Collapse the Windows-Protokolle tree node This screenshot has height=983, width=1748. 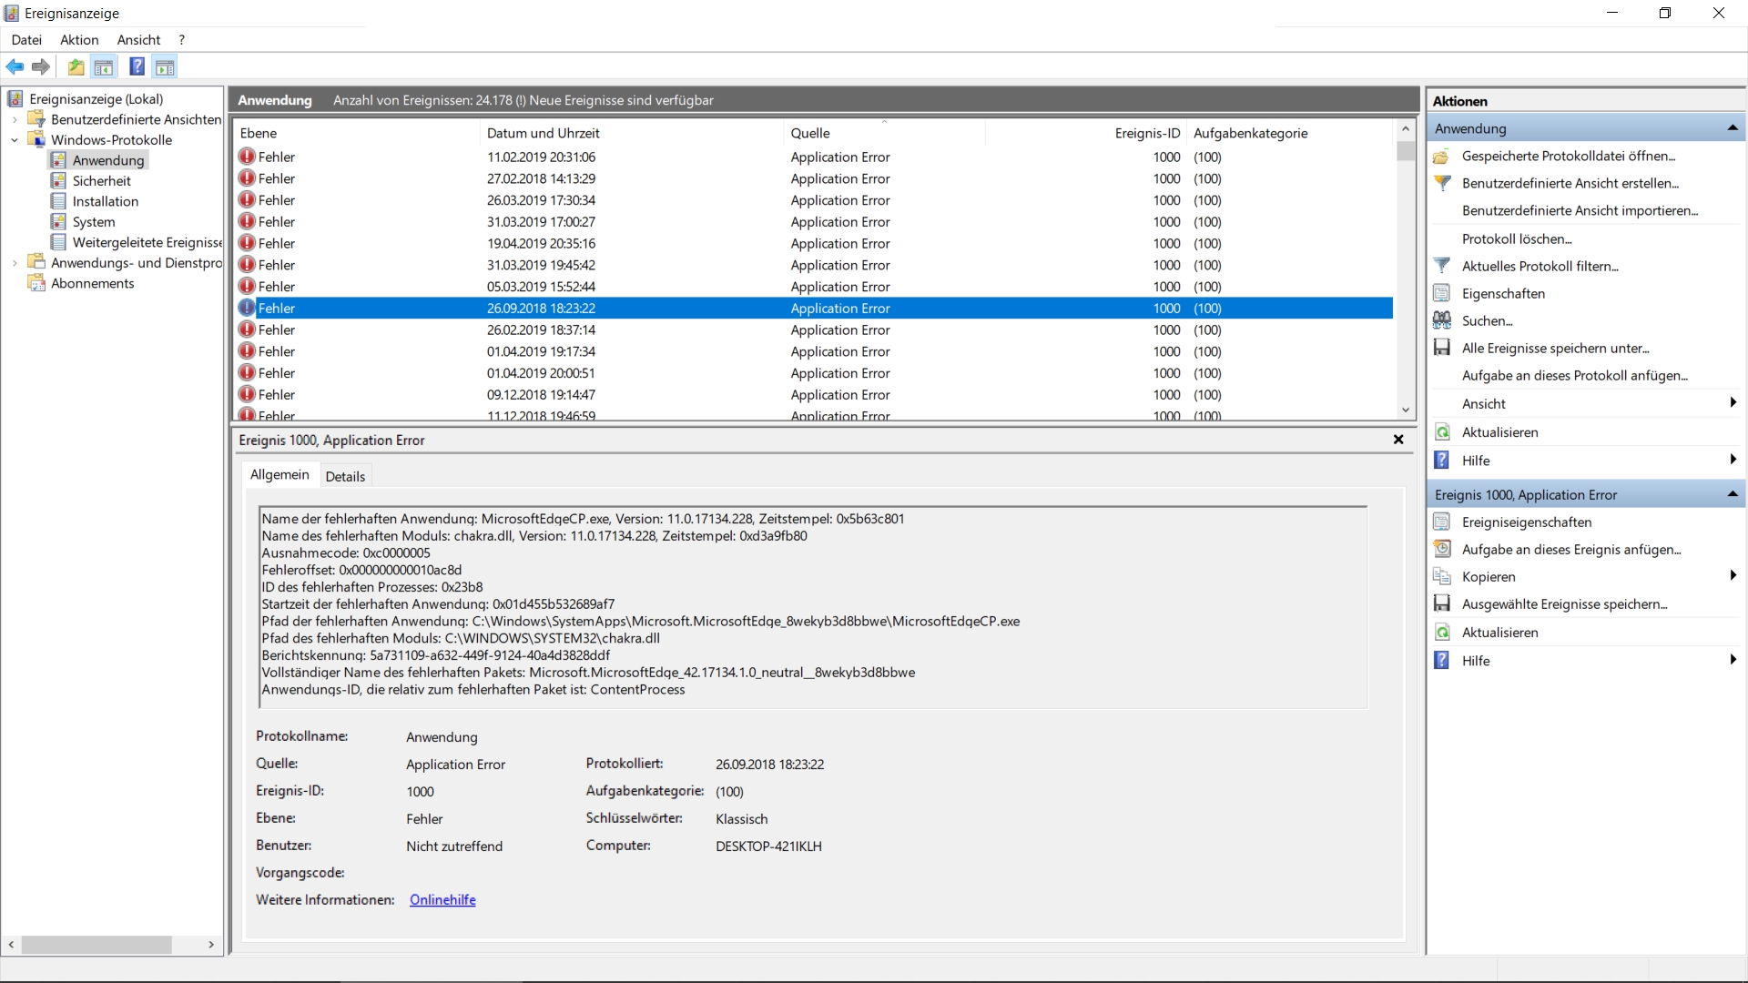(x=15, y=140)
